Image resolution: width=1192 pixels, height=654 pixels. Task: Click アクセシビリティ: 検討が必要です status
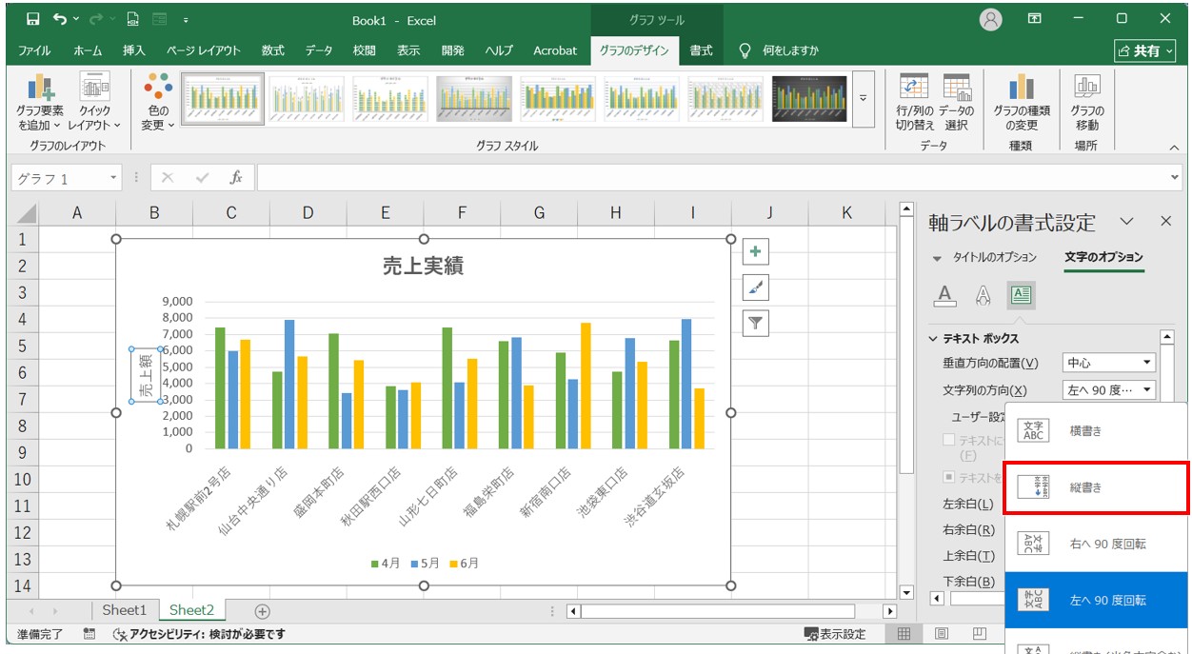pyautogui.click(x=199, y=634)
